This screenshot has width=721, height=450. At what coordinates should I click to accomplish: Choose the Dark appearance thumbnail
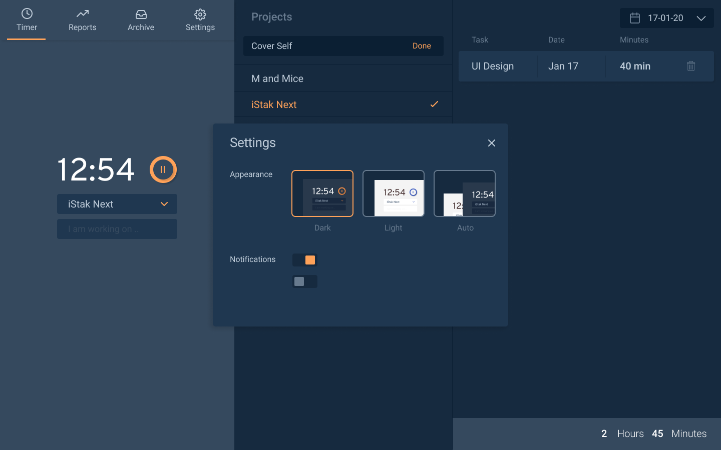pyautogui.click(x=322, y=193)
